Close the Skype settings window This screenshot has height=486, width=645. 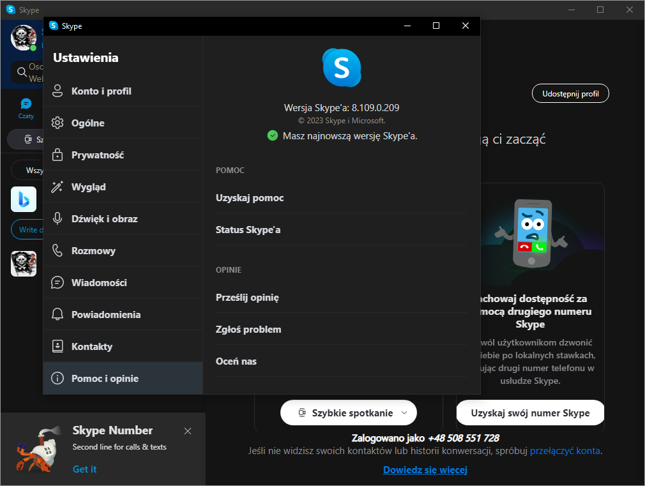coord(466,26)
